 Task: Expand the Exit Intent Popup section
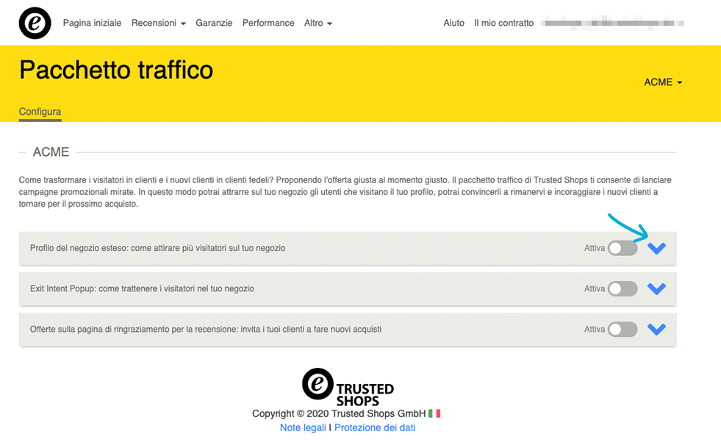[656, 288]
